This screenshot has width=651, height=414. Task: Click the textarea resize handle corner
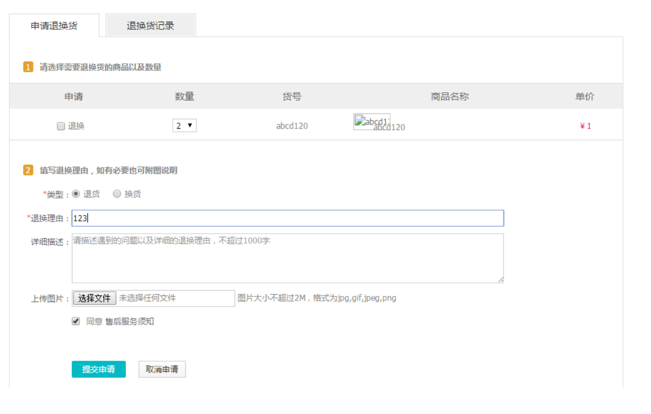pyautogui.click(x=501, y=279)
